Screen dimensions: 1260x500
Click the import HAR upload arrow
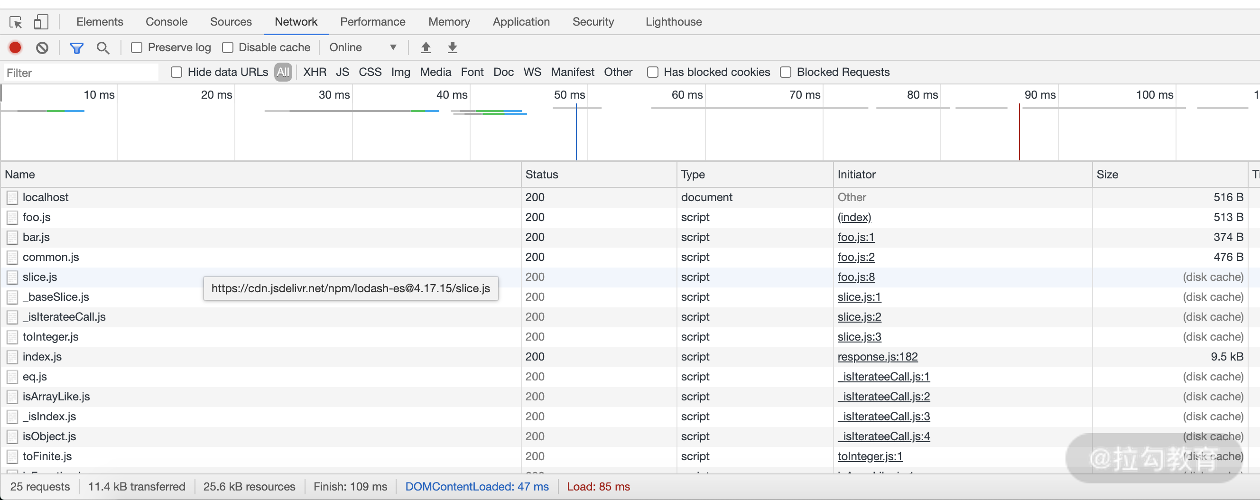(426, 47)
